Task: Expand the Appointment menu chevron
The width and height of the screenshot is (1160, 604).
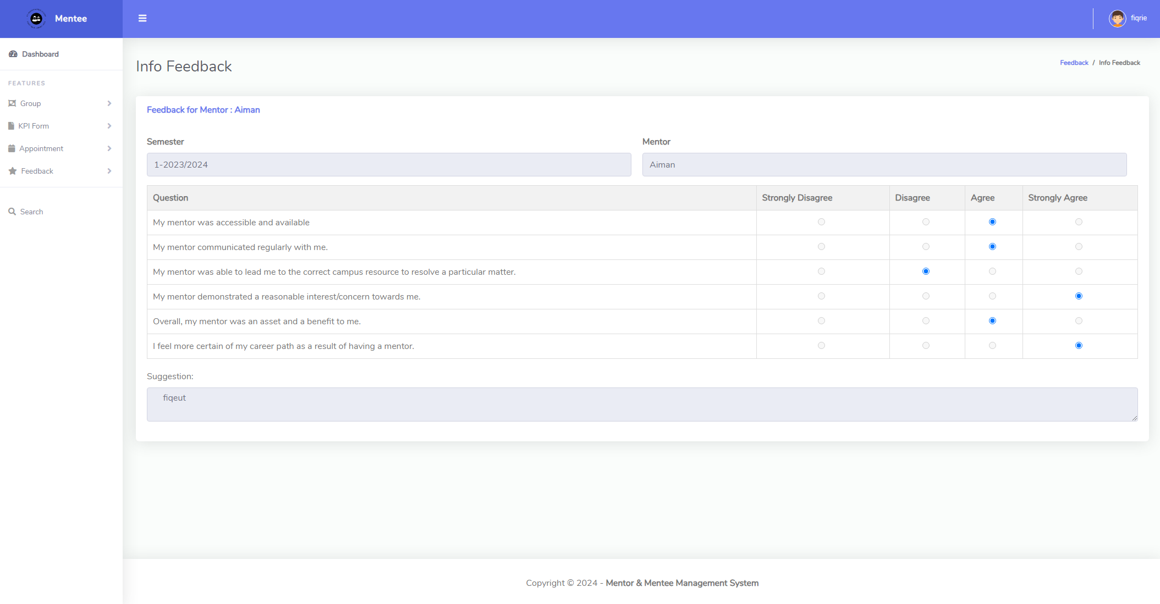Action: click(x=109, y=148)
